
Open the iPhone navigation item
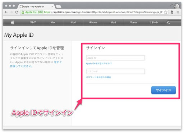click(93, 22)
